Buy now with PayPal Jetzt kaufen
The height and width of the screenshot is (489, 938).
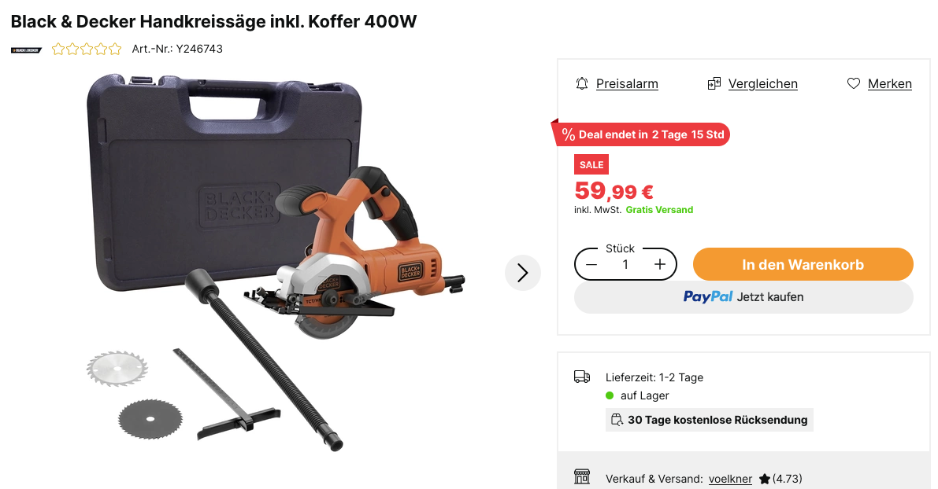click(743, 296)
